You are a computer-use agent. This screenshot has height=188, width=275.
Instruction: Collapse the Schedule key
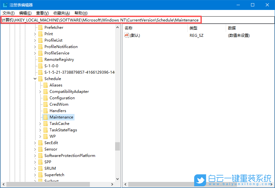pyautogui.click(x=35, y=78)
